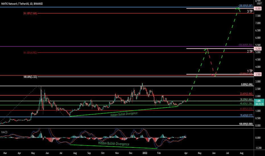Click the 3 TP target label
The image size is (265, 156).
pyautogui.click(x=250, y=11)
